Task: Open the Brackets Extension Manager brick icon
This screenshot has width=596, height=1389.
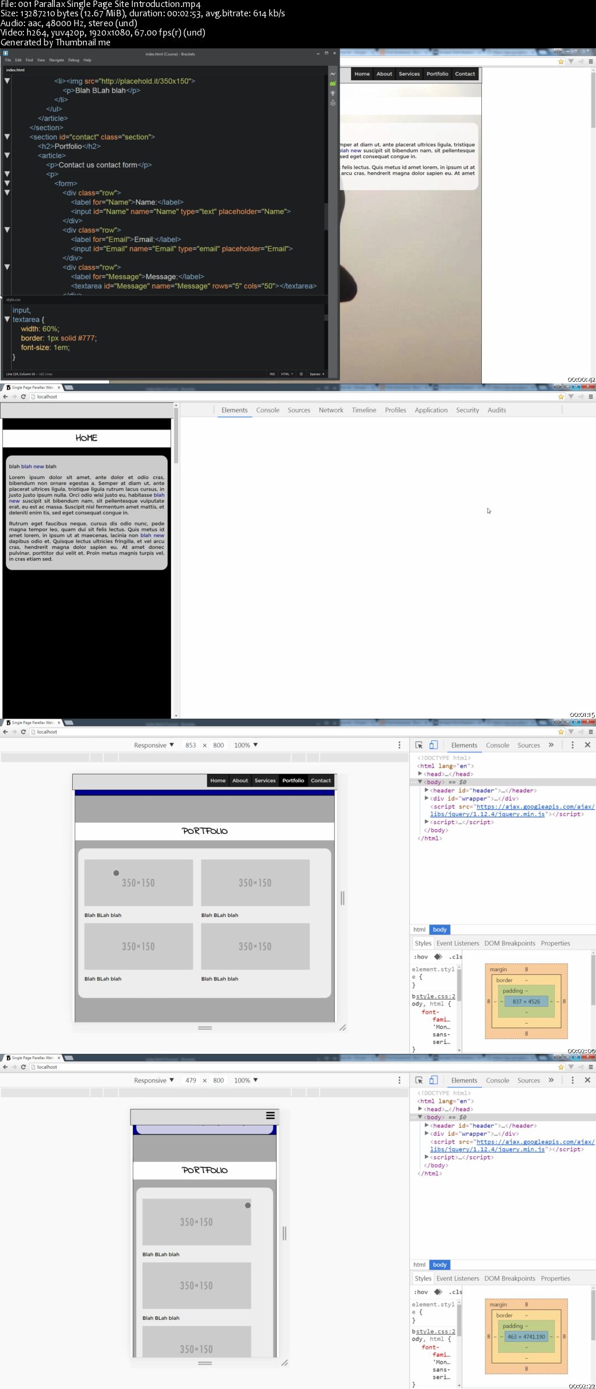Action: 333,83
